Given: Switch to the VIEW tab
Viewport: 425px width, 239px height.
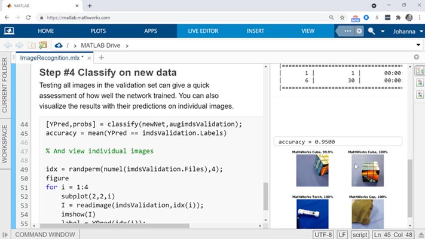Looking at the screenshot, I should coord(308,31).
